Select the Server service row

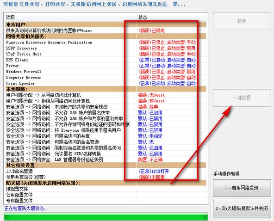click(x=106, y=66)
